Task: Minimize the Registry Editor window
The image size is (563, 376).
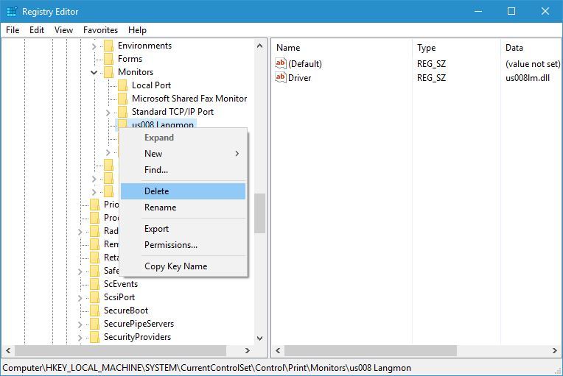Action: coord(478,12)
